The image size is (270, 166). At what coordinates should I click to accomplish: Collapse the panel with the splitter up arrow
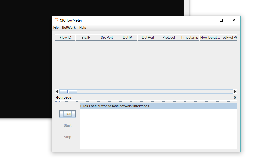[x=57, y=101]
